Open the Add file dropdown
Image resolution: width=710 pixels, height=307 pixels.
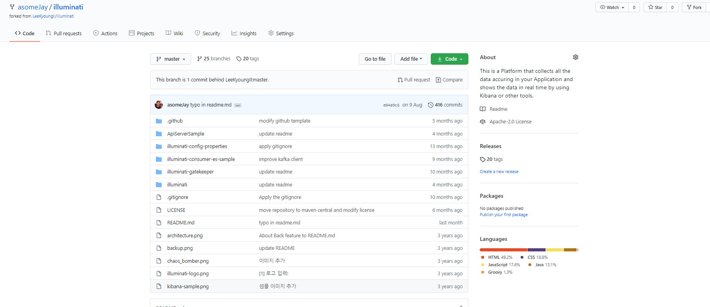click(x=411, y=59)
